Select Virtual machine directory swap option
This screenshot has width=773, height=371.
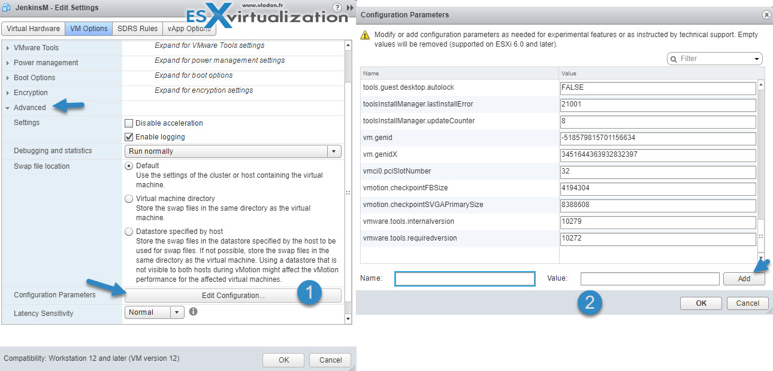[x=129, y=199]
